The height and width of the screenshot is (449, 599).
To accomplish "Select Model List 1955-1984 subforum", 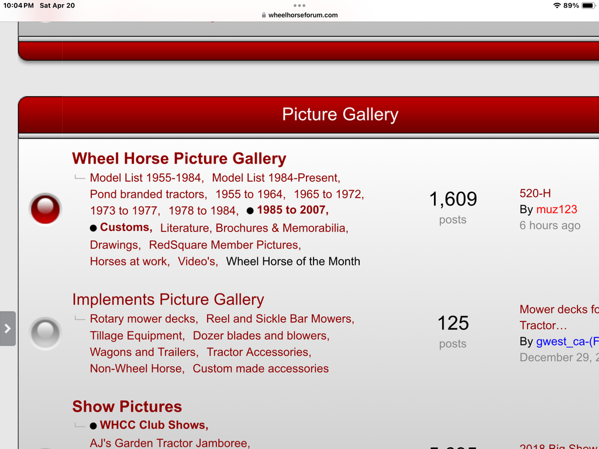I will (x=146, y=178).
